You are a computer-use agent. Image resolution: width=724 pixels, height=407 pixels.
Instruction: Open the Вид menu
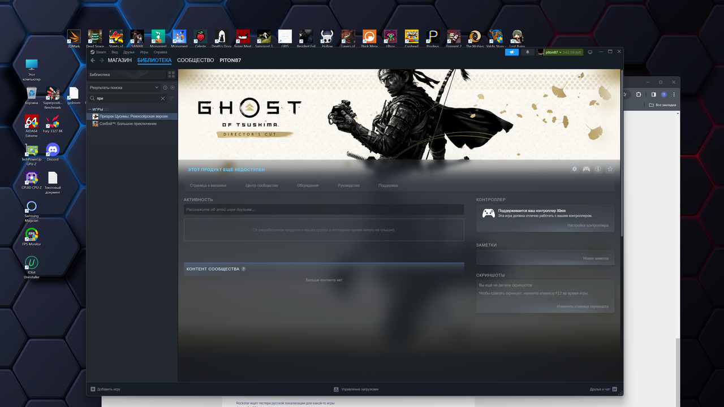point(114,52)
